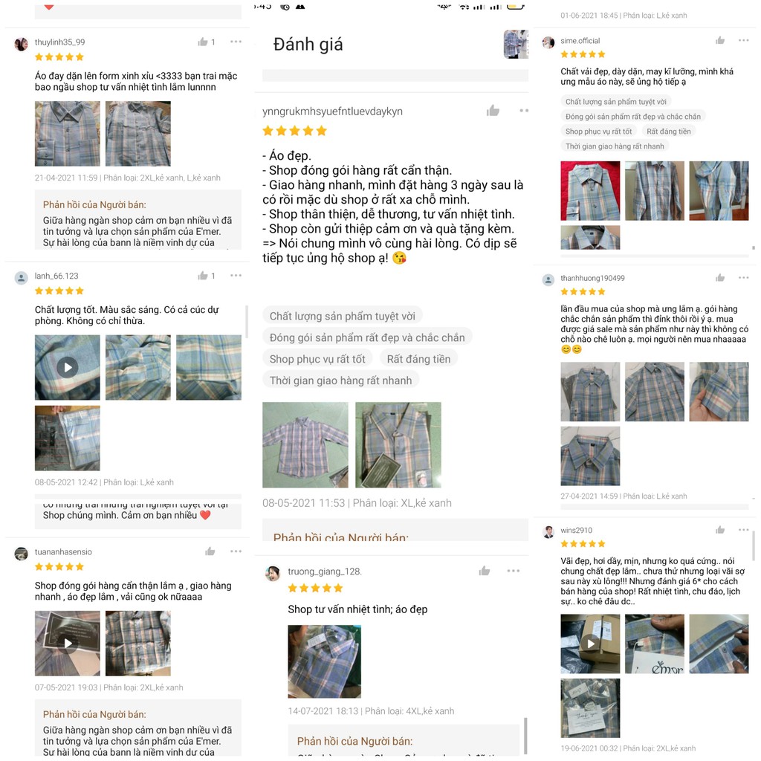Open more options for truong_giang_128's review
Image resolution: width=761 pixels, height=761 pixels.
pyautogui.click(x=514, y=571)
